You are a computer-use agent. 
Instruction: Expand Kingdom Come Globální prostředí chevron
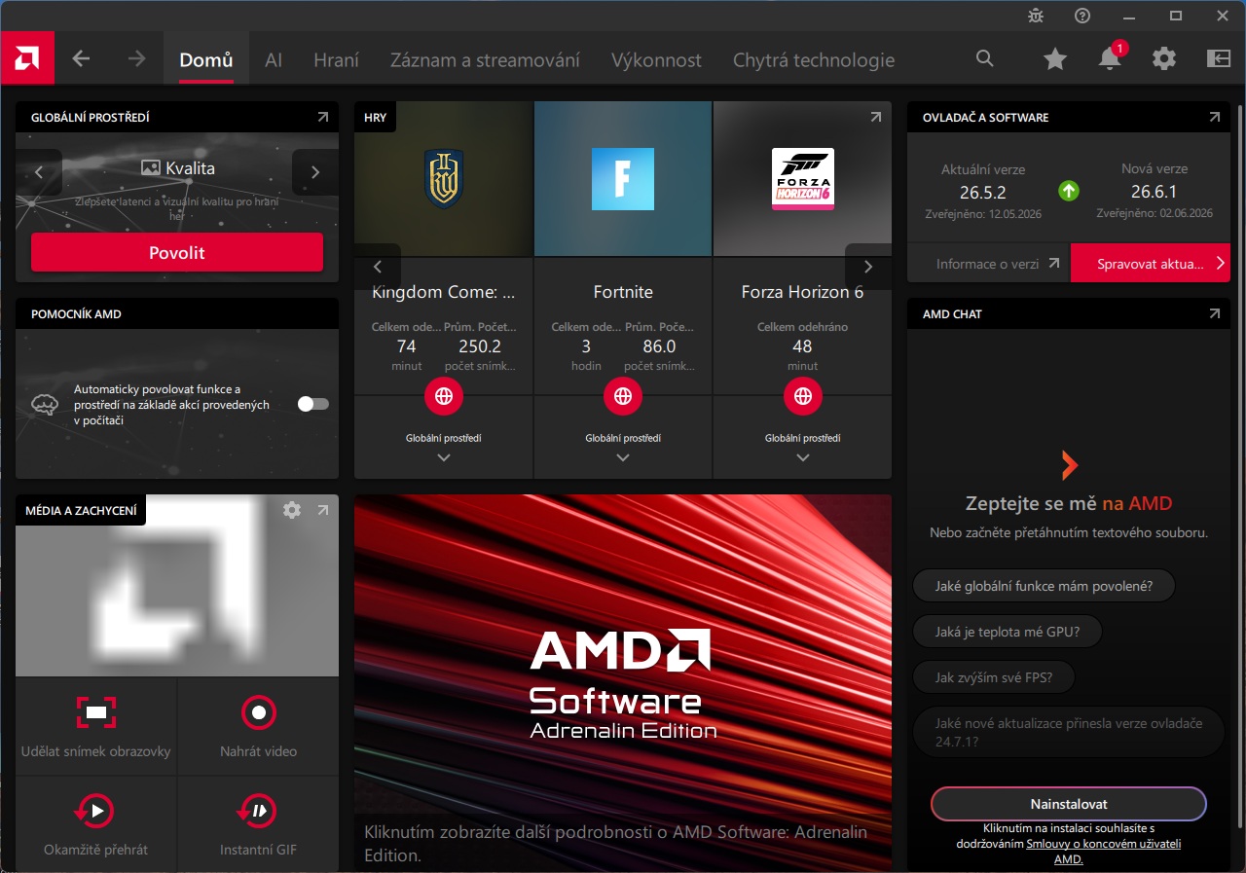tap(444, 457)
